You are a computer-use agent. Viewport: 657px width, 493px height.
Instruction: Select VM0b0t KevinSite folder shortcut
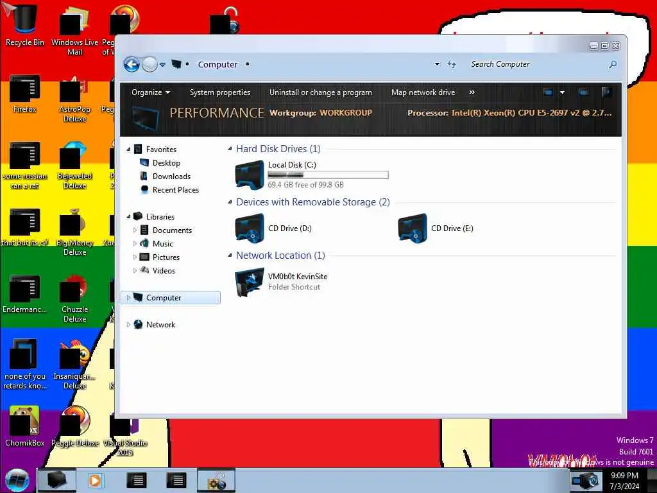coord(282,282)
